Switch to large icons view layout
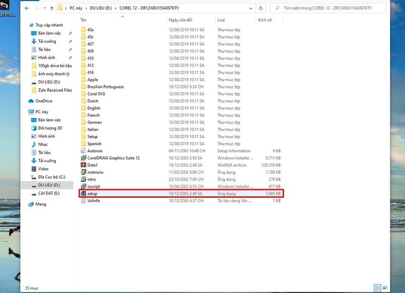Image resolution: width=405 pixels, height=293 pixels. click(x=385, y=288)
